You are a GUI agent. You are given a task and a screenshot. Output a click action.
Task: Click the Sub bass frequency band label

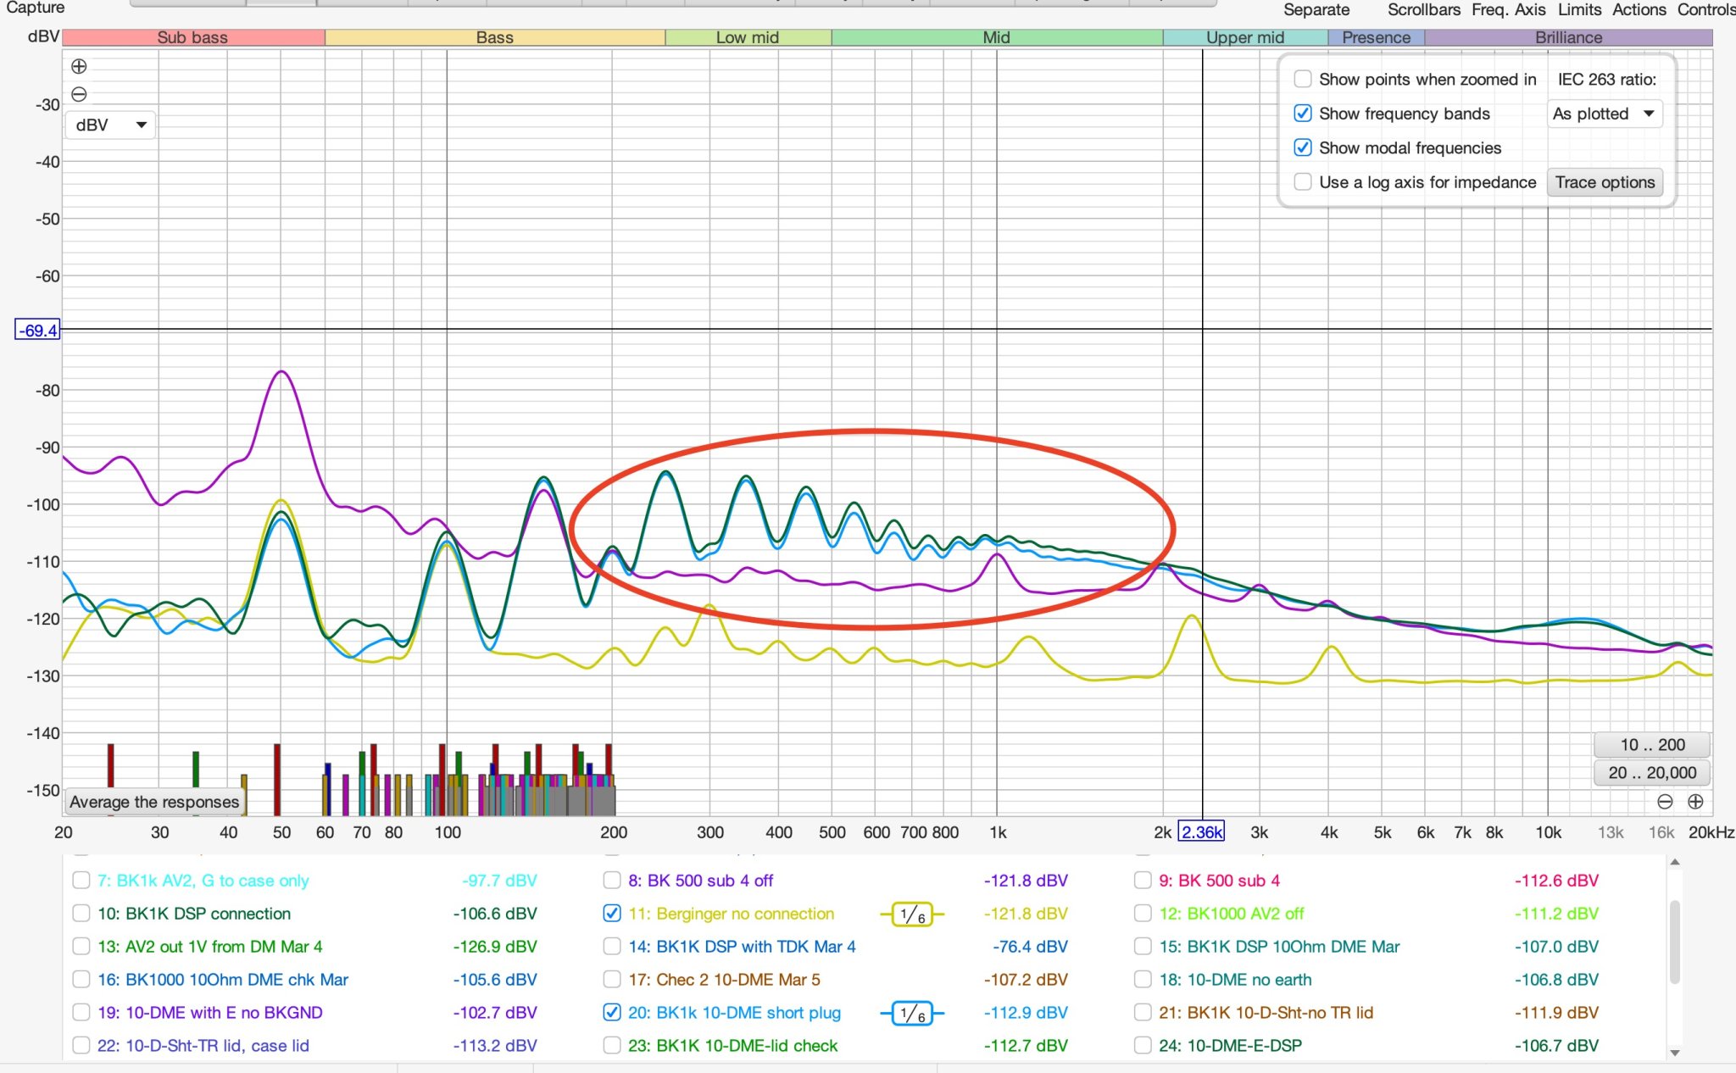(193, 37)
